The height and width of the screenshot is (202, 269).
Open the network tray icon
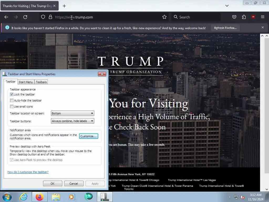coord(236,197)
